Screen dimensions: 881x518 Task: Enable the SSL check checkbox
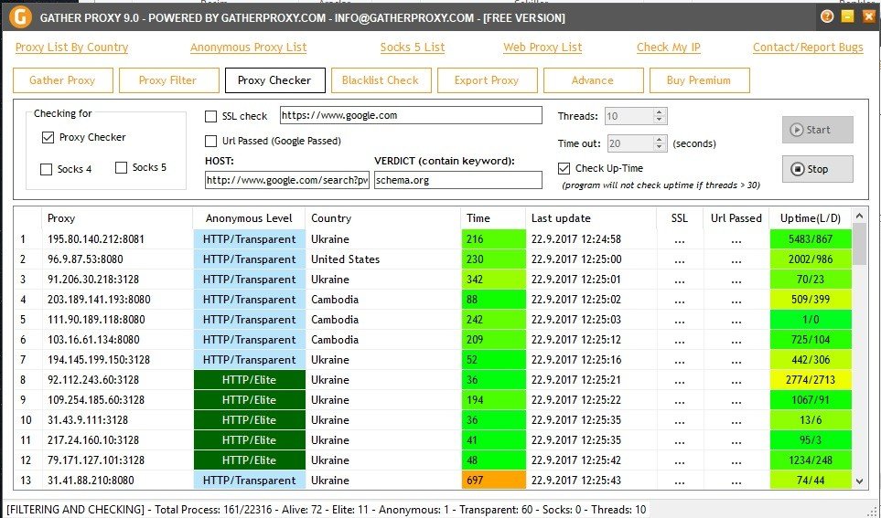point(210,116)
